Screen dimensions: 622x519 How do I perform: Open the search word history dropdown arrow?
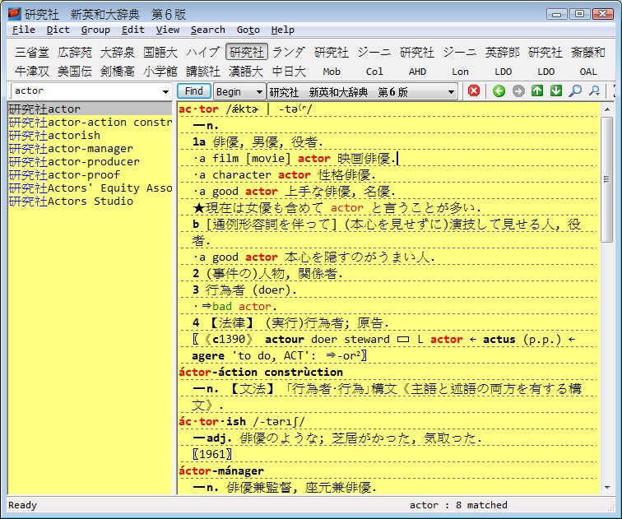click(165, 91)
